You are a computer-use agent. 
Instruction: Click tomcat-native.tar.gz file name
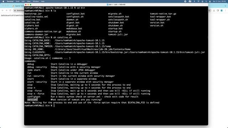pyautogui.click(x=163, y=14)
